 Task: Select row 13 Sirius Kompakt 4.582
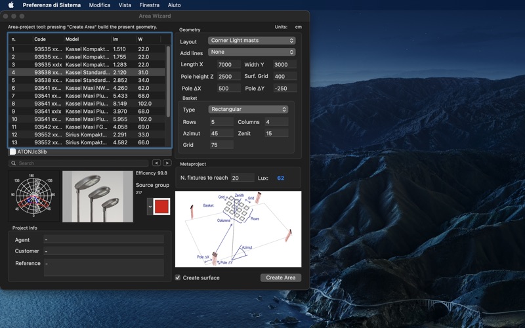(x=87, y=142)
